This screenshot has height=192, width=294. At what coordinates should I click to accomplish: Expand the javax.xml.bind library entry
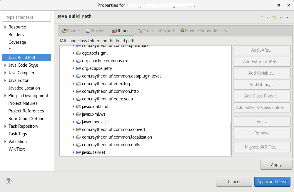pos(73,107)
